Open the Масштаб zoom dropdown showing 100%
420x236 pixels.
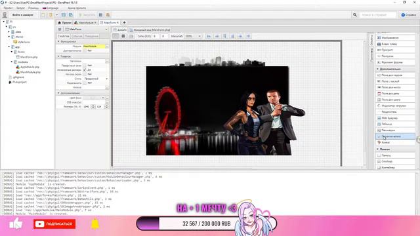[x=193, y=36]
